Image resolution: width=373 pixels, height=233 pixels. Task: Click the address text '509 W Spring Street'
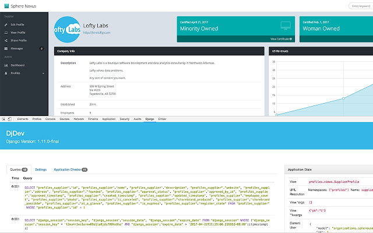coord(102,87)
